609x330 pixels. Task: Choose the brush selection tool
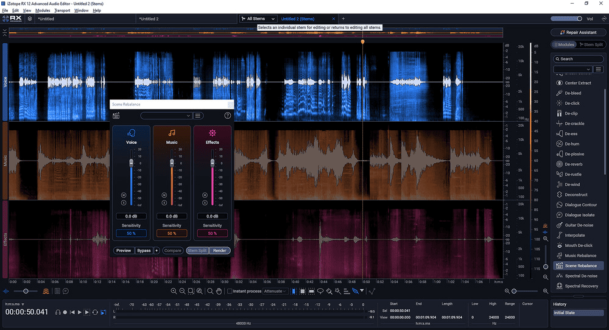point(329,291)
